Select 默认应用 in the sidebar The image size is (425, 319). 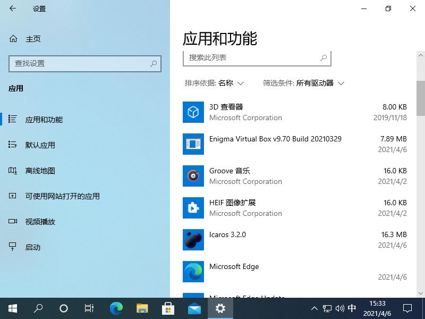[x=40, y=145]
